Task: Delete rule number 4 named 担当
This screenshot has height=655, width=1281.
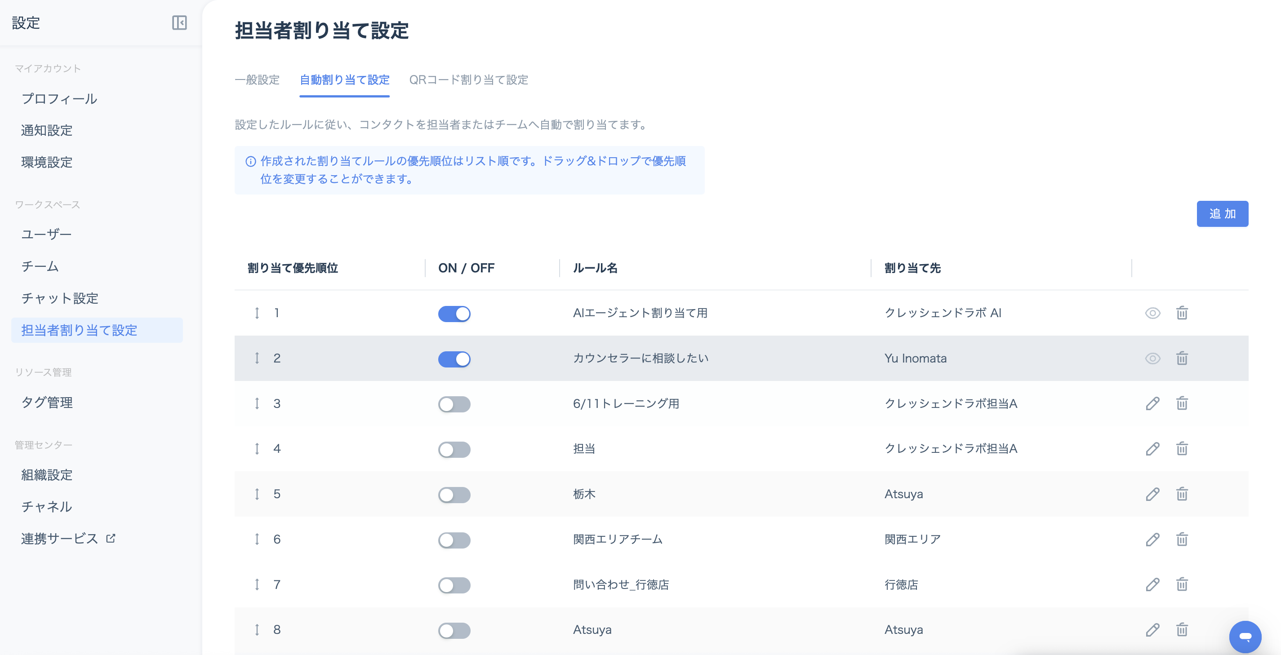Action: [1182, 449]
